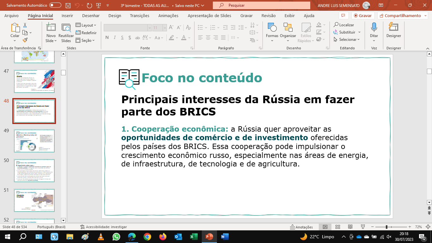This screenshot has width=432, height=243.
Task: Click the Novo Slide icon
Action: point(51,28)
